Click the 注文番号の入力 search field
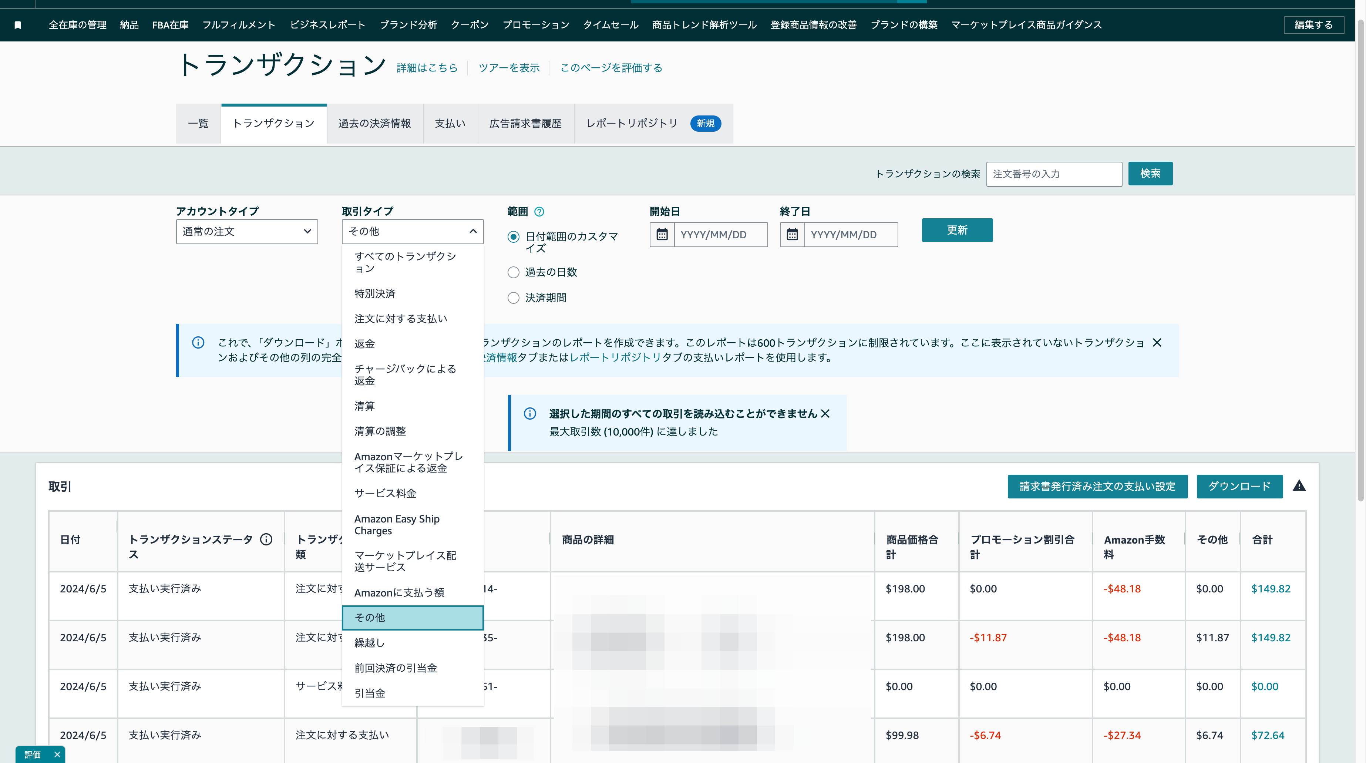Screen dimensions: 1366x763 [x=1054, y=174]
